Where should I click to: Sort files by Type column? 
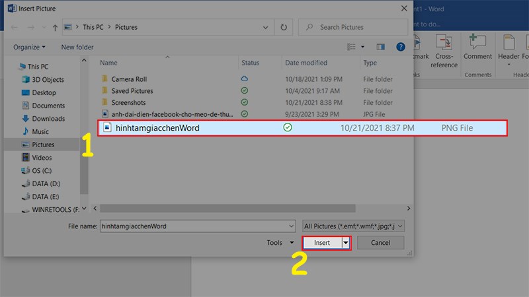(370, 63)
